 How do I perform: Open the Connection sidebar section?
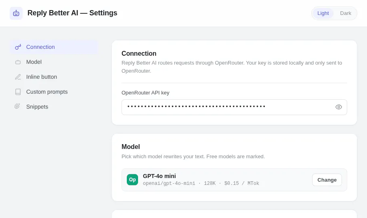coord(54,47)
